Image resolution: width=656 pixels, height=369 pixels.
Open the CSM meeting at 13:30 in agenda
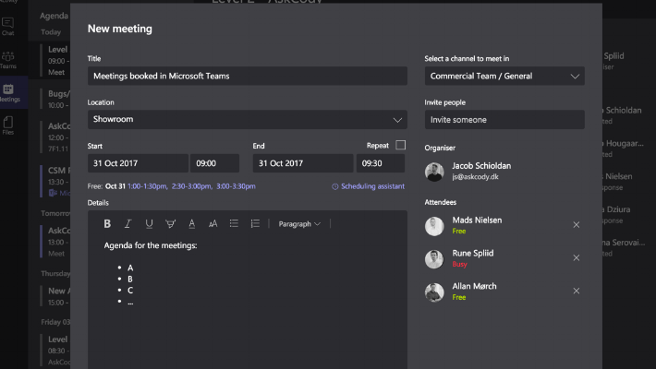(56, 181)
